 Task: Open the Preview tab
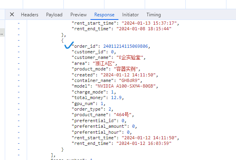tap(79, 15)
